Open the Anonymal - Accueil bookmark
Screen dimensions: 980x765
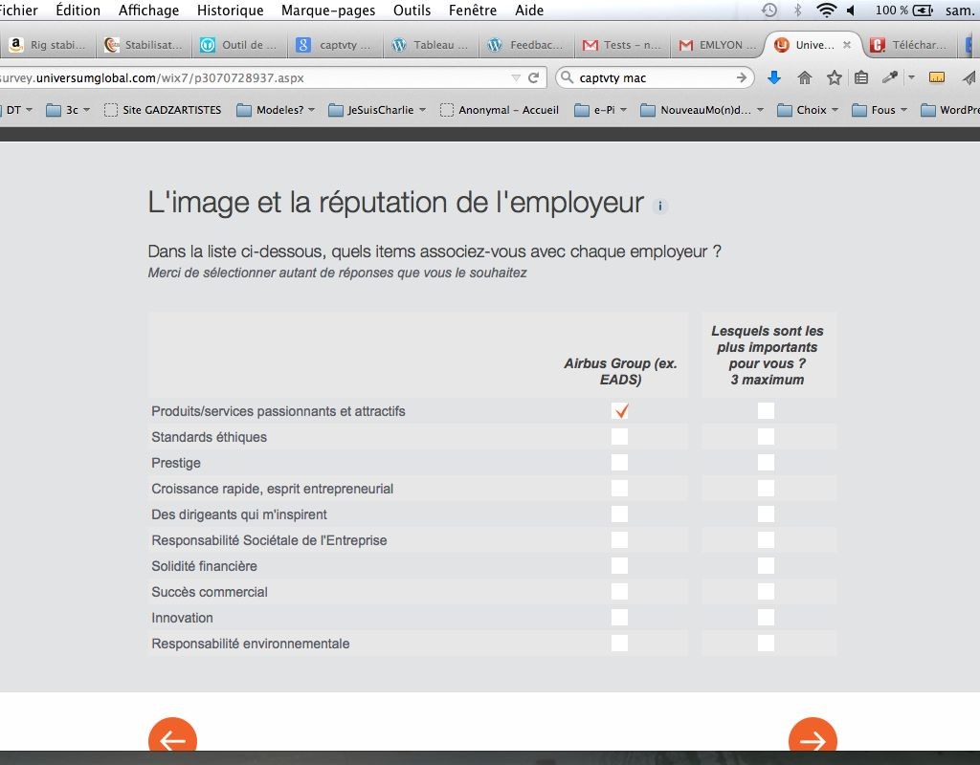pyautogui.click(x=500, y=110)
